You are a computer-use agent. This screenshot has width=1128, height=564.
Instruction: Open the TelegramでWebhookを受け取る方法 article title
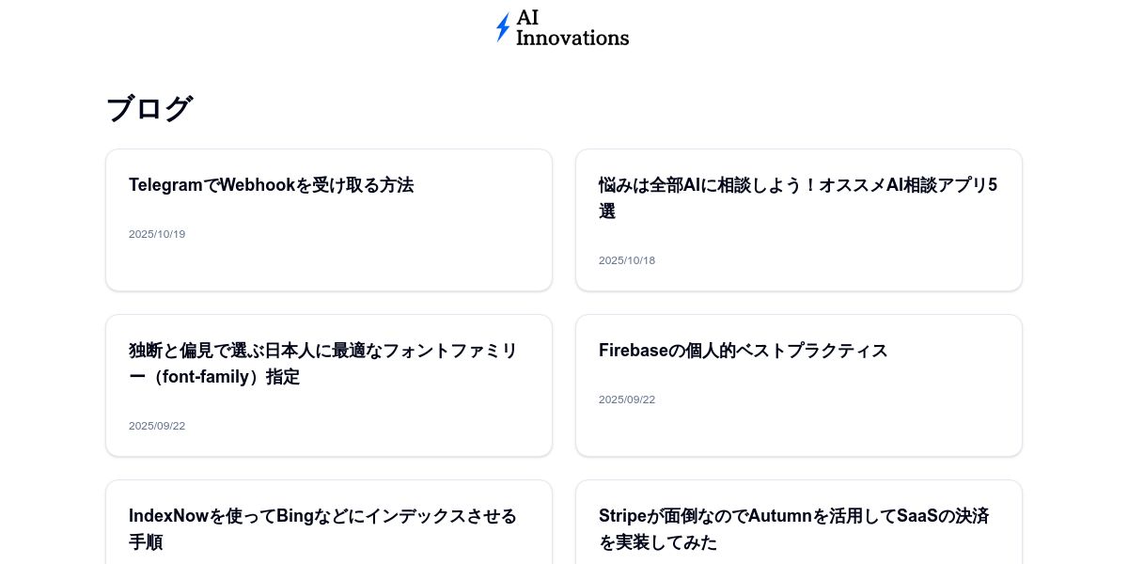(x=271, y=185)
